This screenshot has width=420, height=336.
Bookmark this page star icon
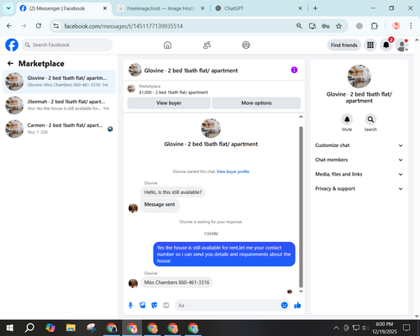tap(339, 26)
